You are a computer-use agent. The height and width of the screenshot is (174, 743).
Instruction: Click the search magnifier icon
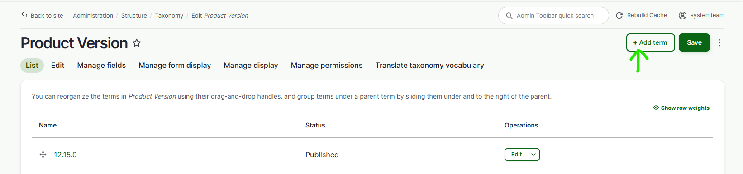(509, 15)
